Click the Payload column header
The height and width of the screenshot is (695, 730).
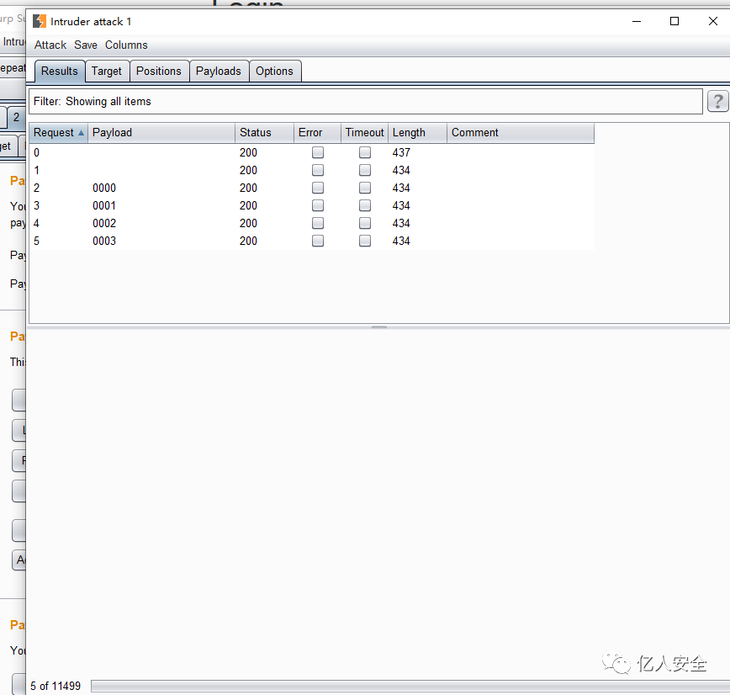(x=161, y=133)
